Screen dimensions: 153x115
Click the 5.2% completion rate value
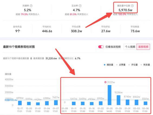pyautogui.click(x=28, y=10)
